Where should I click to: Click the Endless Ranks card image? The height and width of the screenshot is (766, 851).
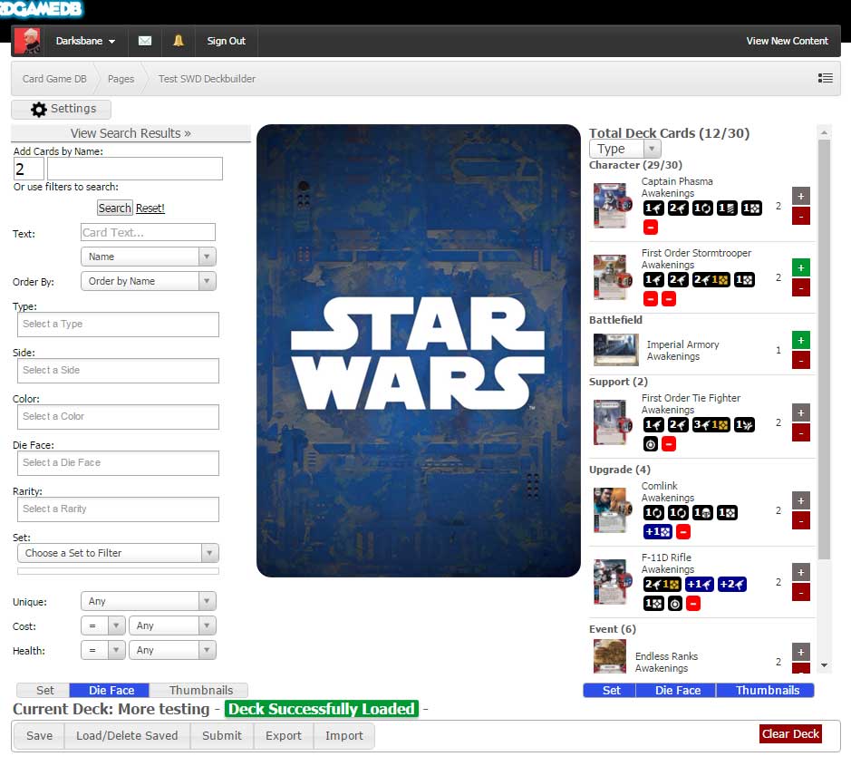coord(610,656)
